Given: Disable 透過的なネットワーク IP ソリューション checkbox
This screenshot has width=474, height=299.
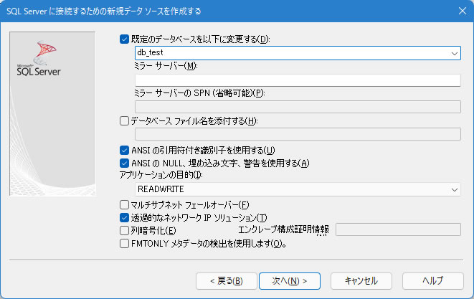Looking at the screenshot, I should click(125, 217).
